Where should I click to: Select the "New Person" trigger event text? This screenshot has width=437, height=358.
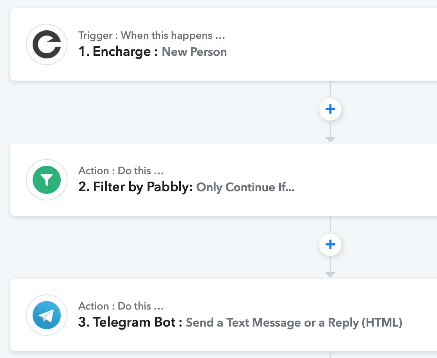click(x=194, y=52)
